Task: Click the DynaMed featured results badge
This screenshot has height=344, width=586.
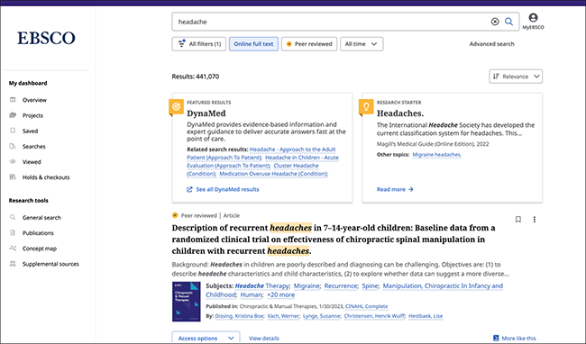Action: click(x=176, y=107)
